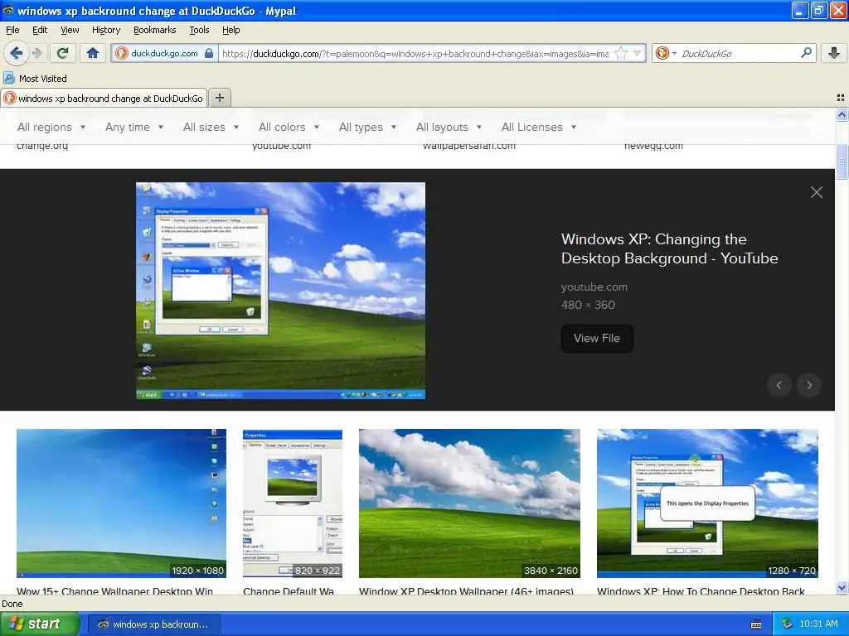Image resolution: width=849 pixels, height=636 pixels.
Task: Open the 3840 × 2160 Bliss wallpaper thumbnail
Action: (x=469, y=503)
